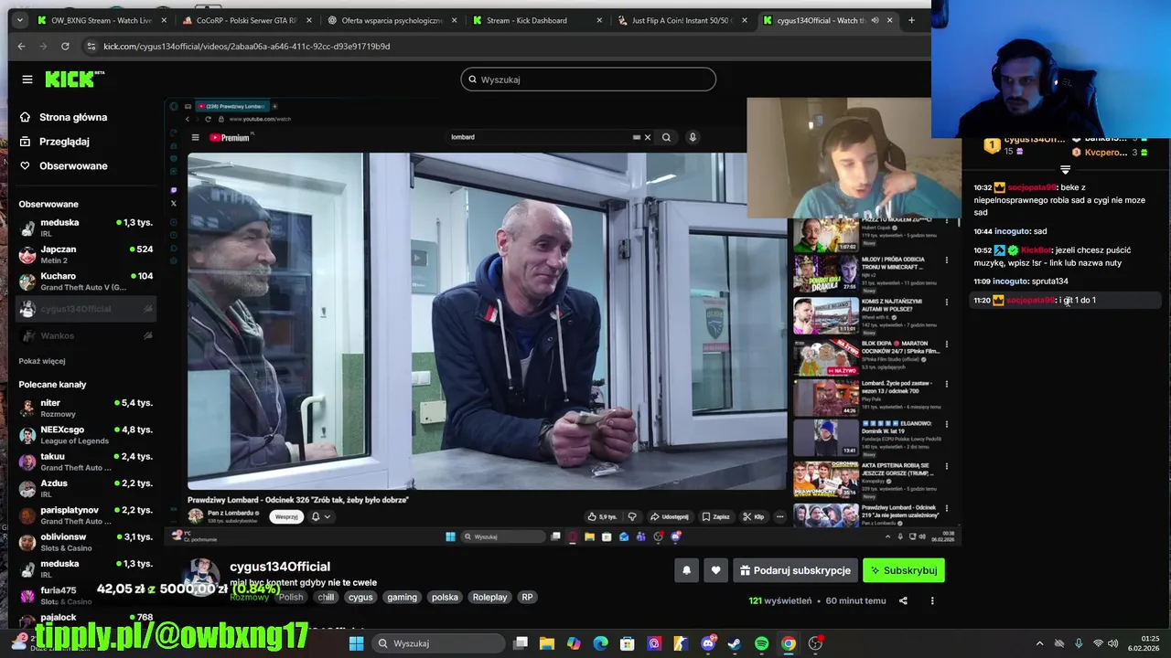The height and width of the screenshot is (658, 1171).
Task: Open parisplatynov channel in sidebar
Action: [x=87, y=515]
